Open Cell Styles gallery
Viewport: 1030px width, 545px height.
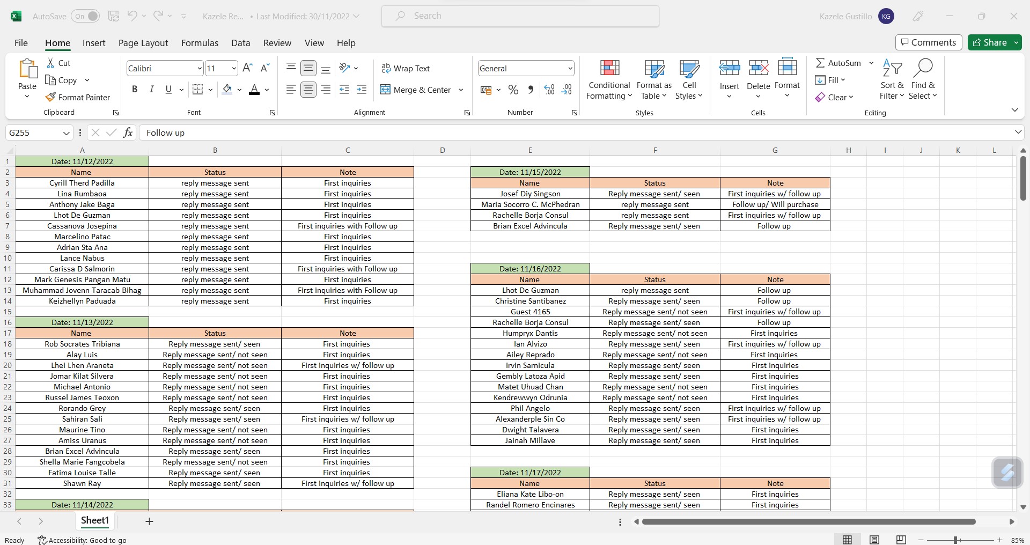[x=689, y=80]
